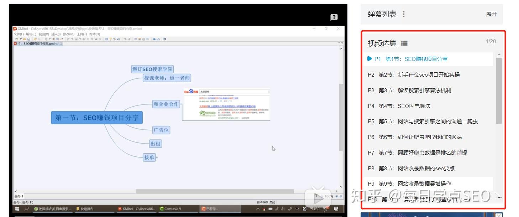The width and height of the screenshot is (519, 217).
Task: Open the 文件(F) menu in XMind
Action: tap(19, 34)
